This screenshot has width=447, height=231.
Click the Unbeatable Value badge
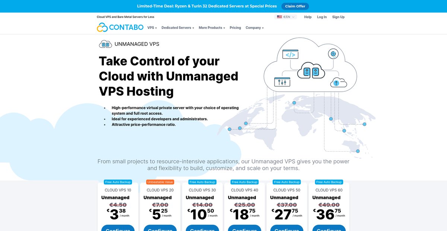click(x=160, y=182)
